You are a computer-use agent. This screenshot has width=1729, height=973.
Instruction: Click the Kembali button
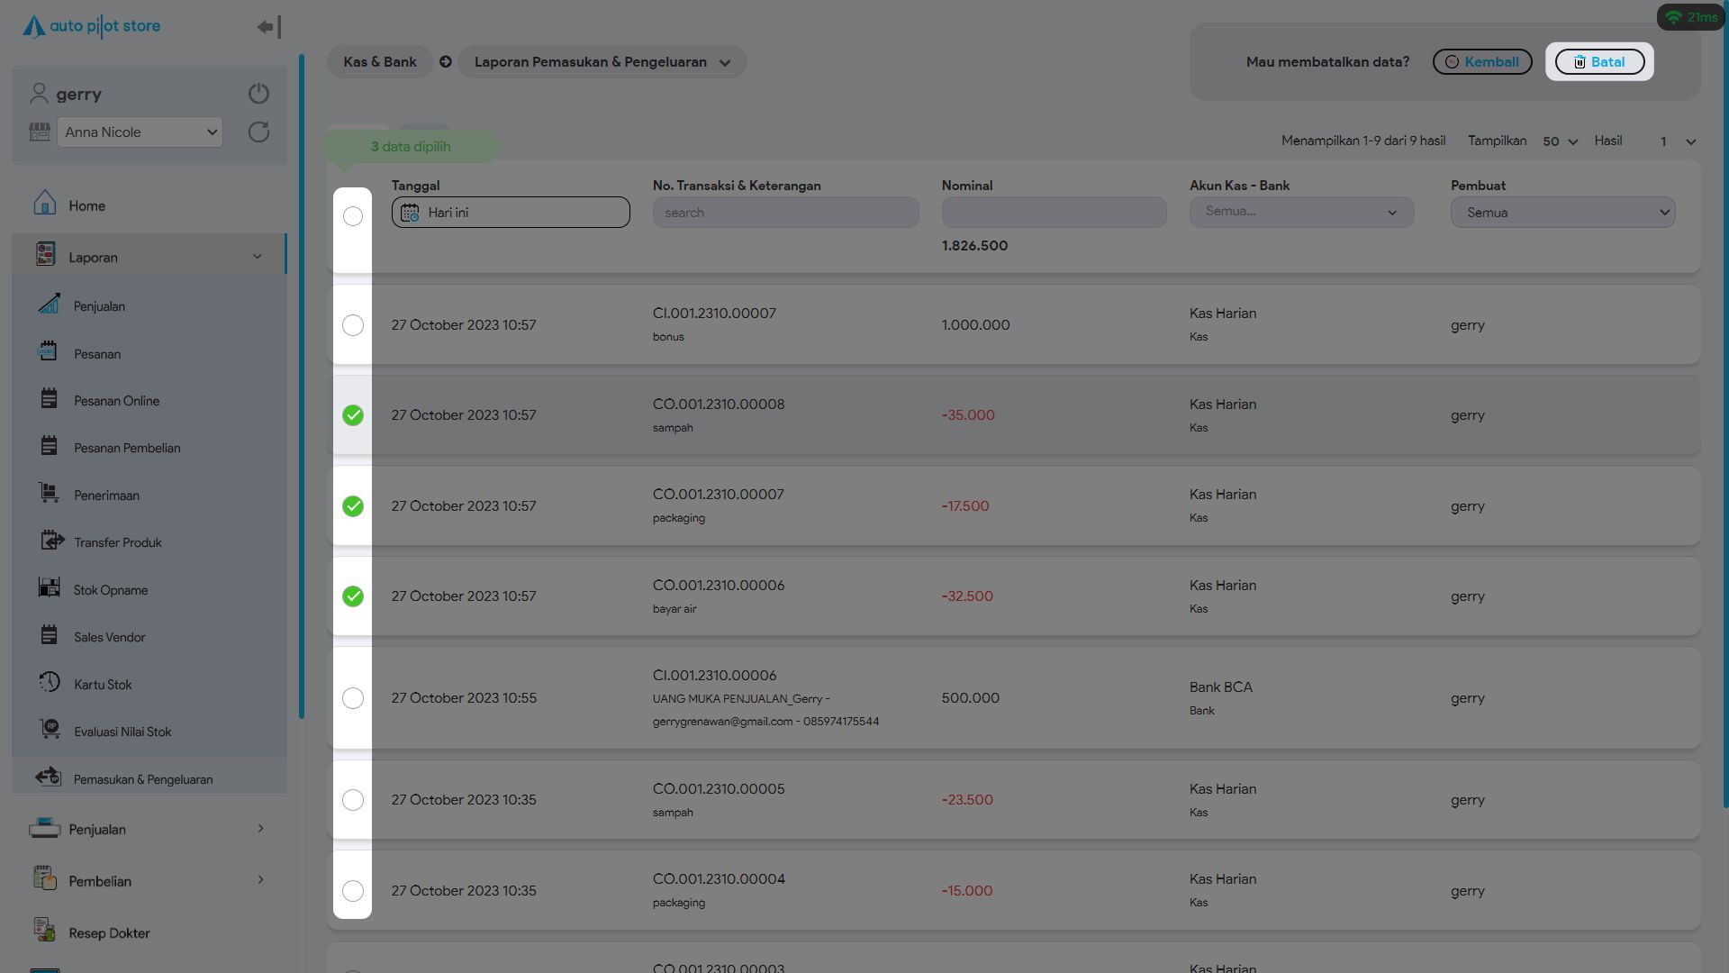pos(1481,62)
